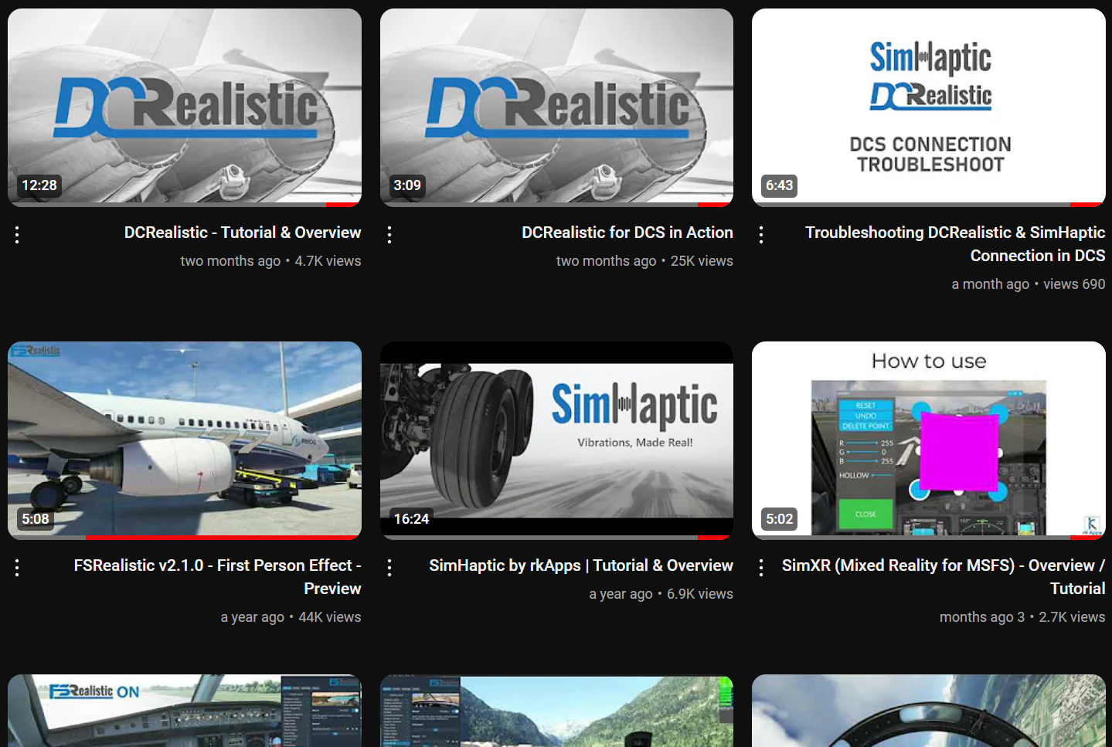Open the DCRealistic for DCS in Action title link
Viewport: 1112px width, 747px height.
click(x=627, y=233)
